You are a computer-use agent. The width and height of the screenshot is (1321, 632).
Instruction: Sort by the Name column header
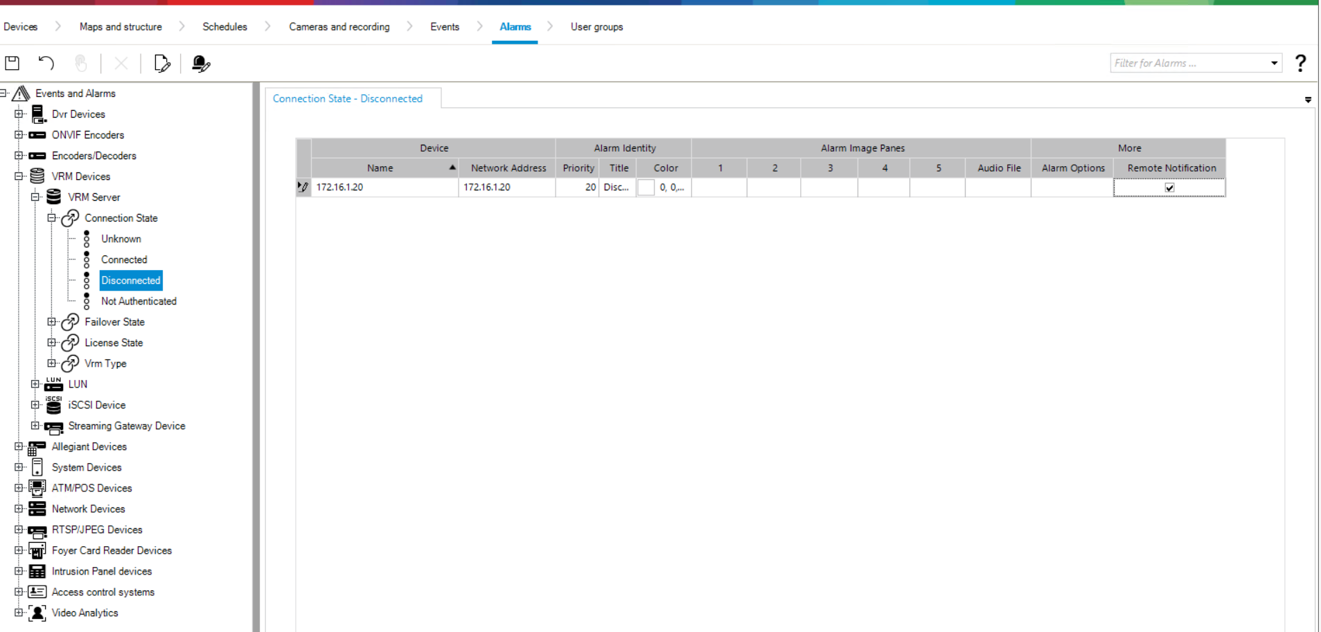[380, 168]
